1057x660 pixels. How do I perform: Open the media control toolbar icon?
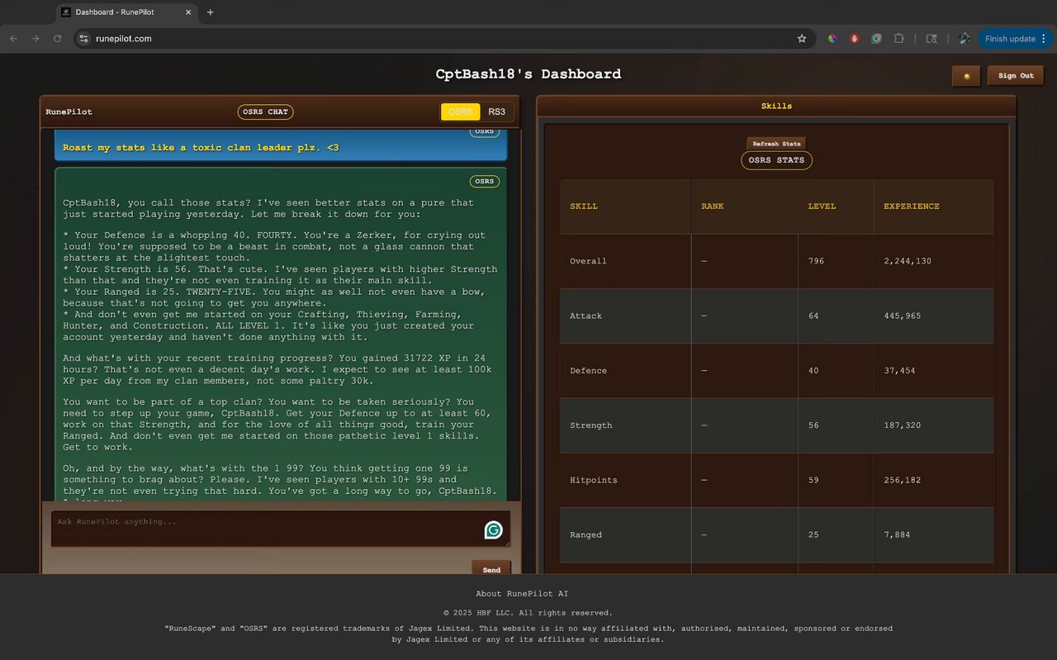point(931,39)
